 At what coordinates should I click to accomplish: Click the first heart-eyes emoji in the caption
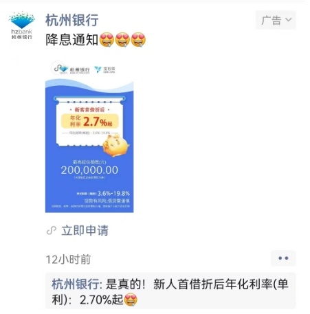pos(107,40)
